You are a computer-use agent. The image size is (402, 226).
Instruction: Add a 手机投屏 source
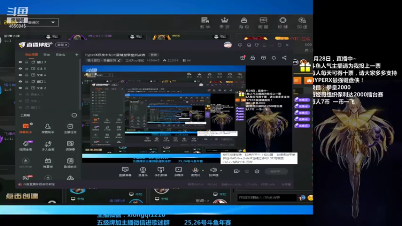pos(161,171)
